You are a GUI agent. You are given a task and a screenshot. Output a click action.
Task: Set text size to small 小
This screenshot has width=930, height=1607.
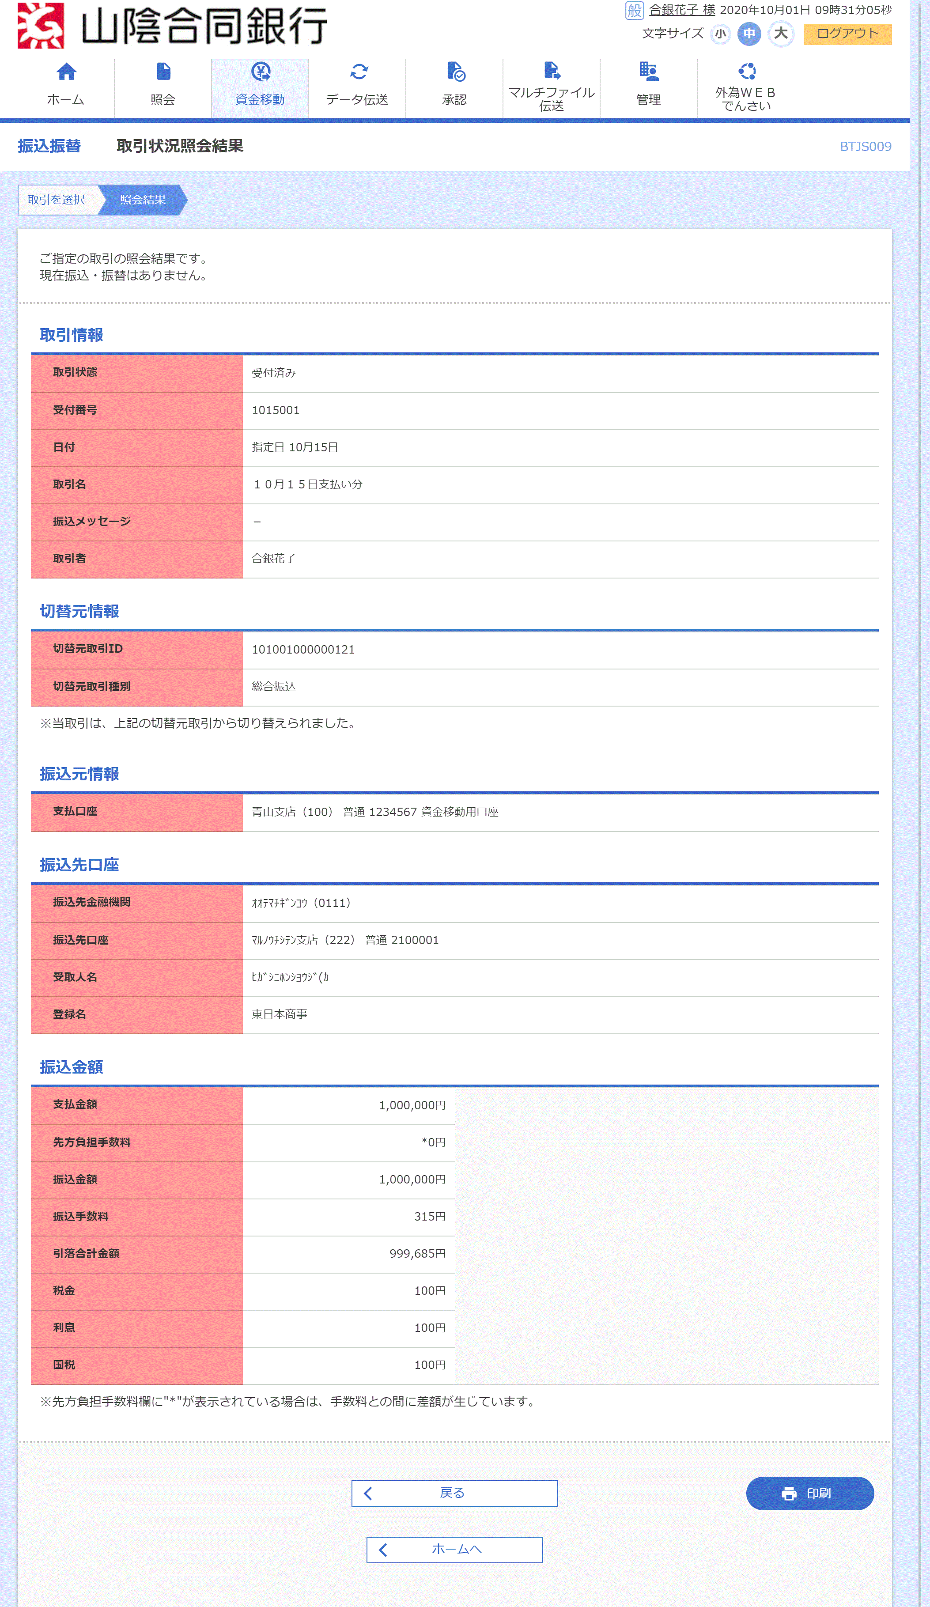tap(720, 34)
